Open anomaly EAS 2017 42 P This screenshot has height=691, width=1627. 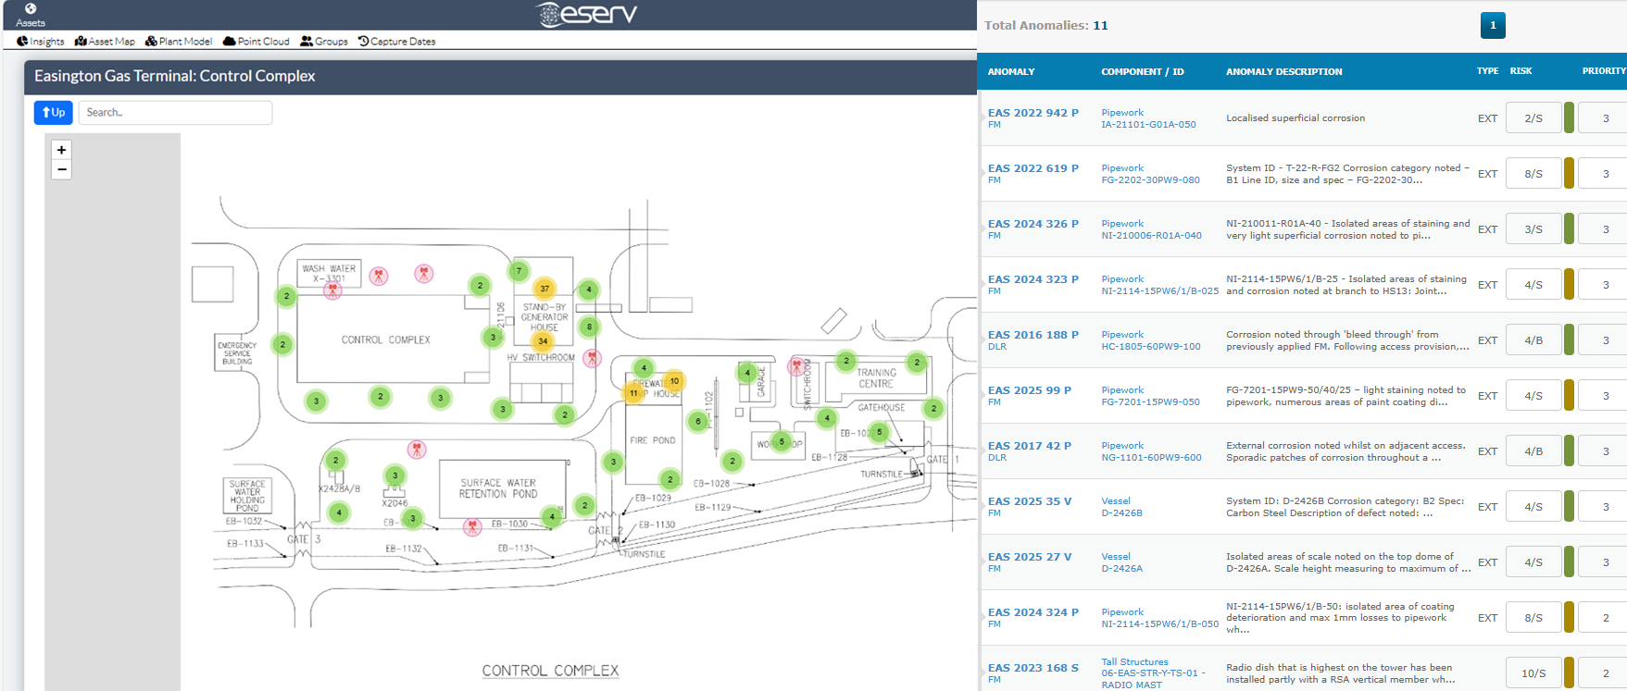1030,446
